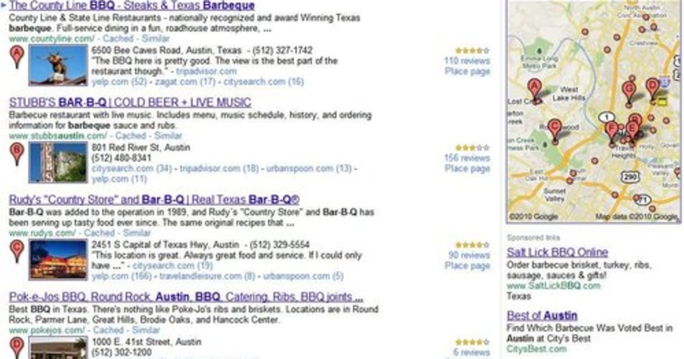Click the Pok-e-Jos star rating above 6 reviews

[473, 342]
